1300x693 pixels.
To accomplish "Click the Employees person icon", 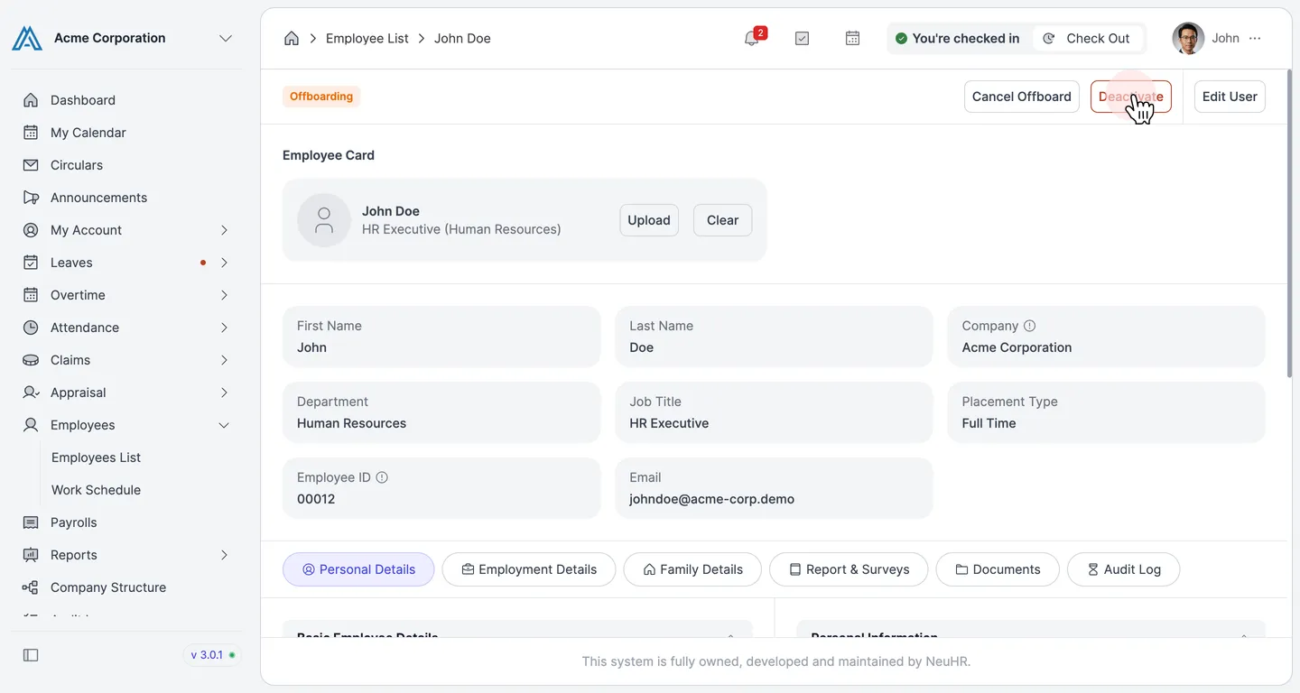I will click(31, 425).
